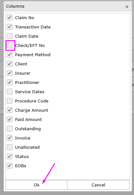Enable the Claim Date column
Screen dimensions: 134x195
pyautogui.click(x=10, y=36)
